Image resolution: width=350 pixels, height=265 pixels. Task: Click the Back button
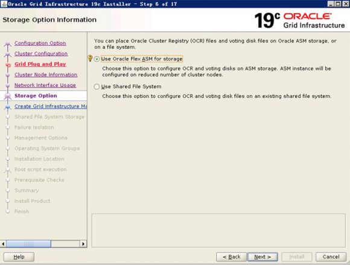[232, 257]
